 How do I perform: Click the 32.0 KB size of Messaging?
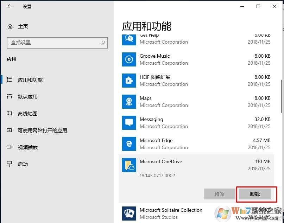[x=262, y=119]
